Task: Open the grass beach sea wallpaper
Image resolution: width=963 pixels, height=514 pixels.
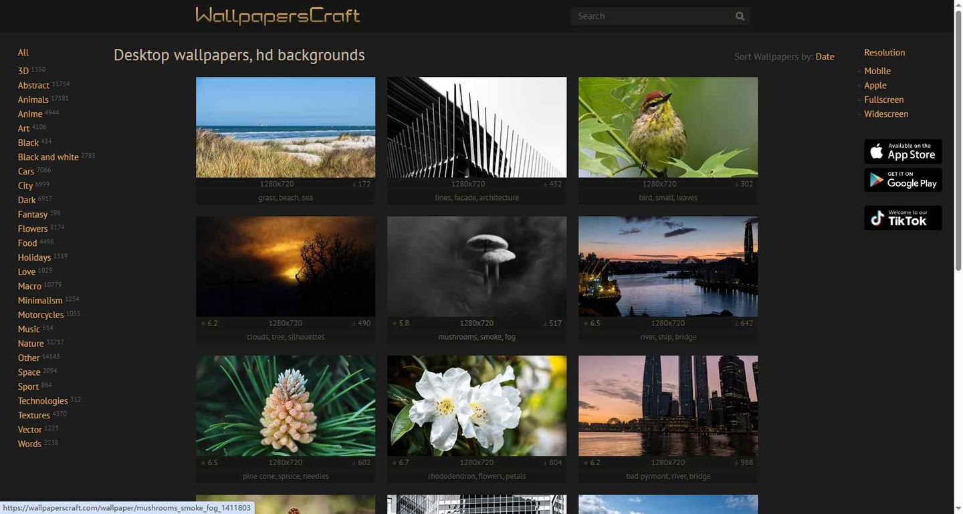Action: tap(286, 127)
